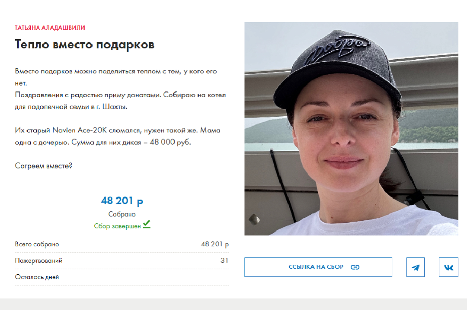Share the fundraiser via Telegram icon
The width and height of the screenshot is (467, 311).
[x=416, y=267]
